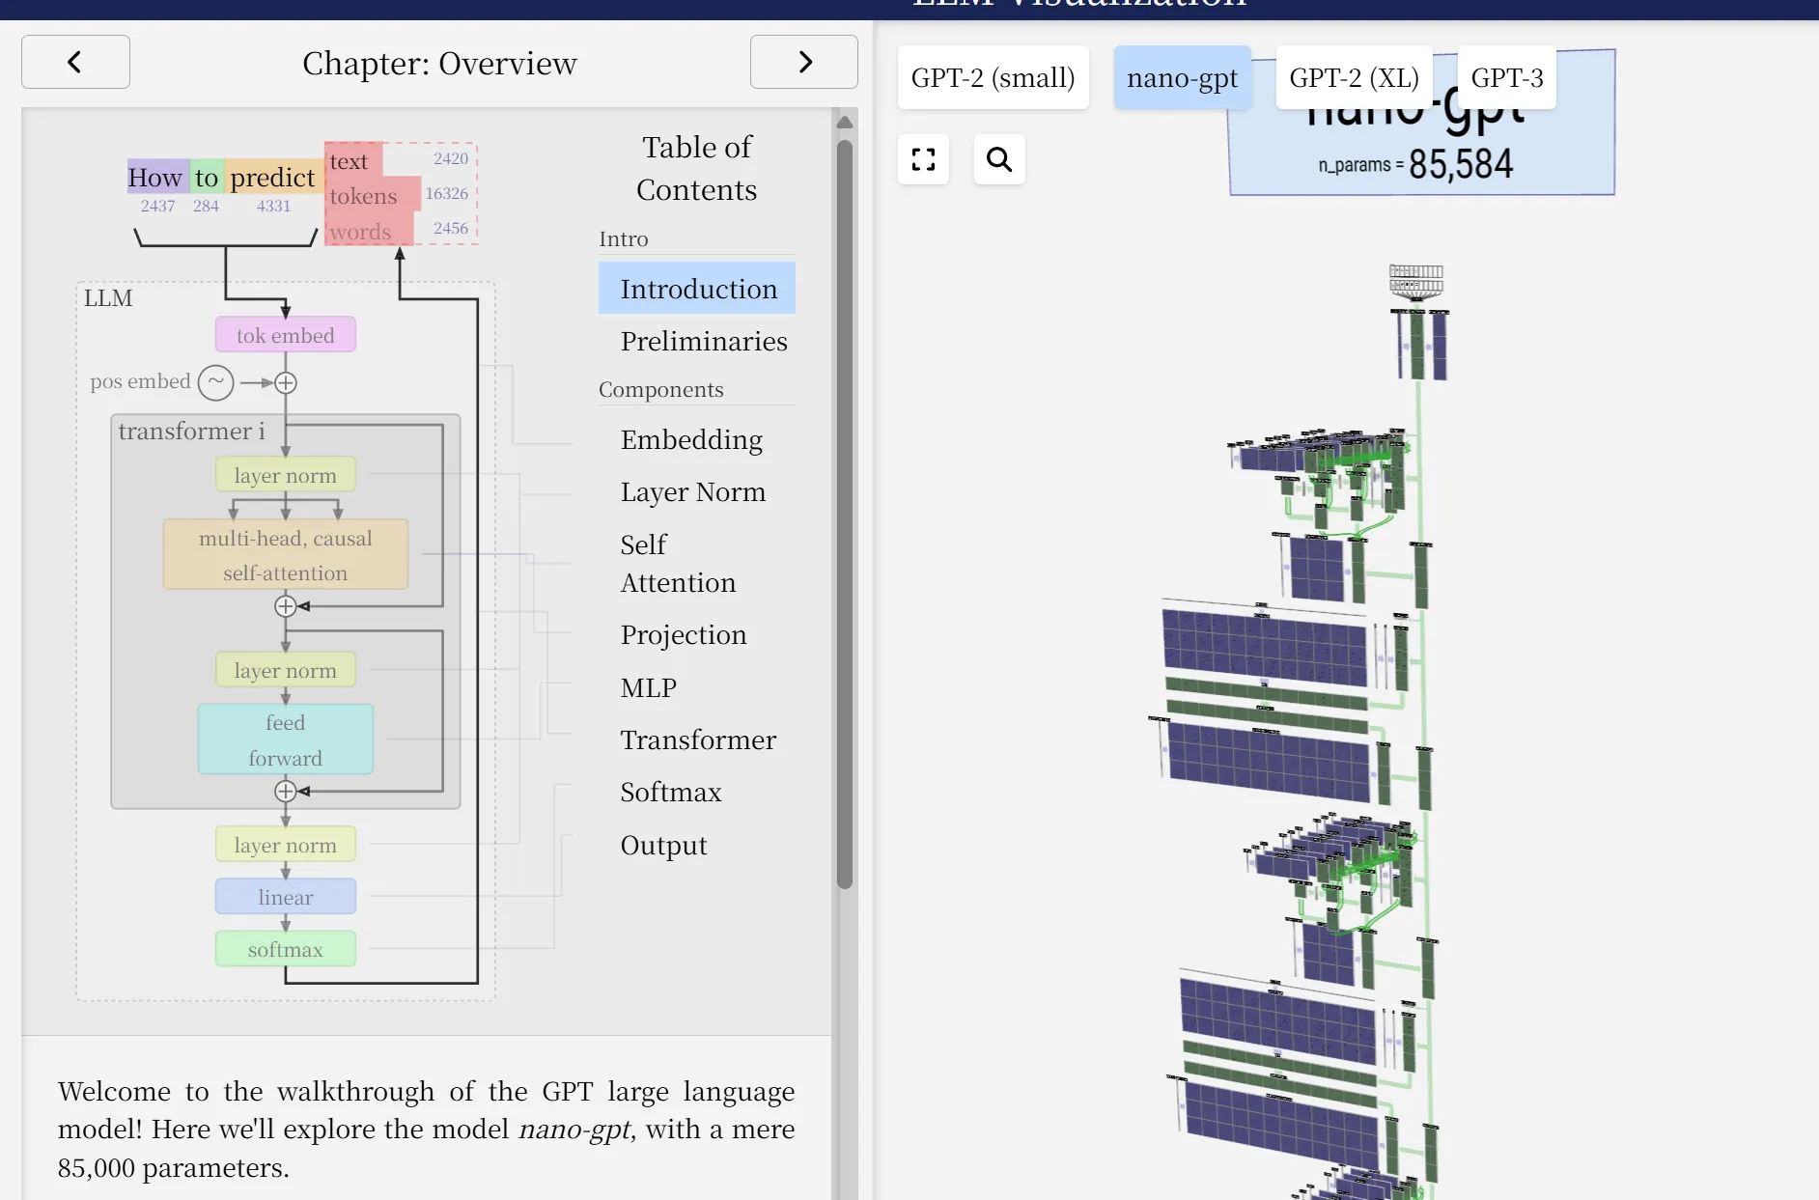1819x1200 pixels.
Task: Open the Introduction section
Action: [697, 289]
